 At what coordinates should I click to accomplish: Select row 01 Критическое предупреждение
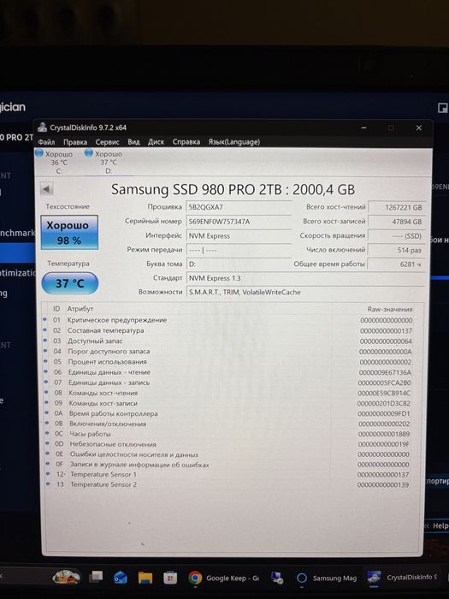(x=227, y=320)
